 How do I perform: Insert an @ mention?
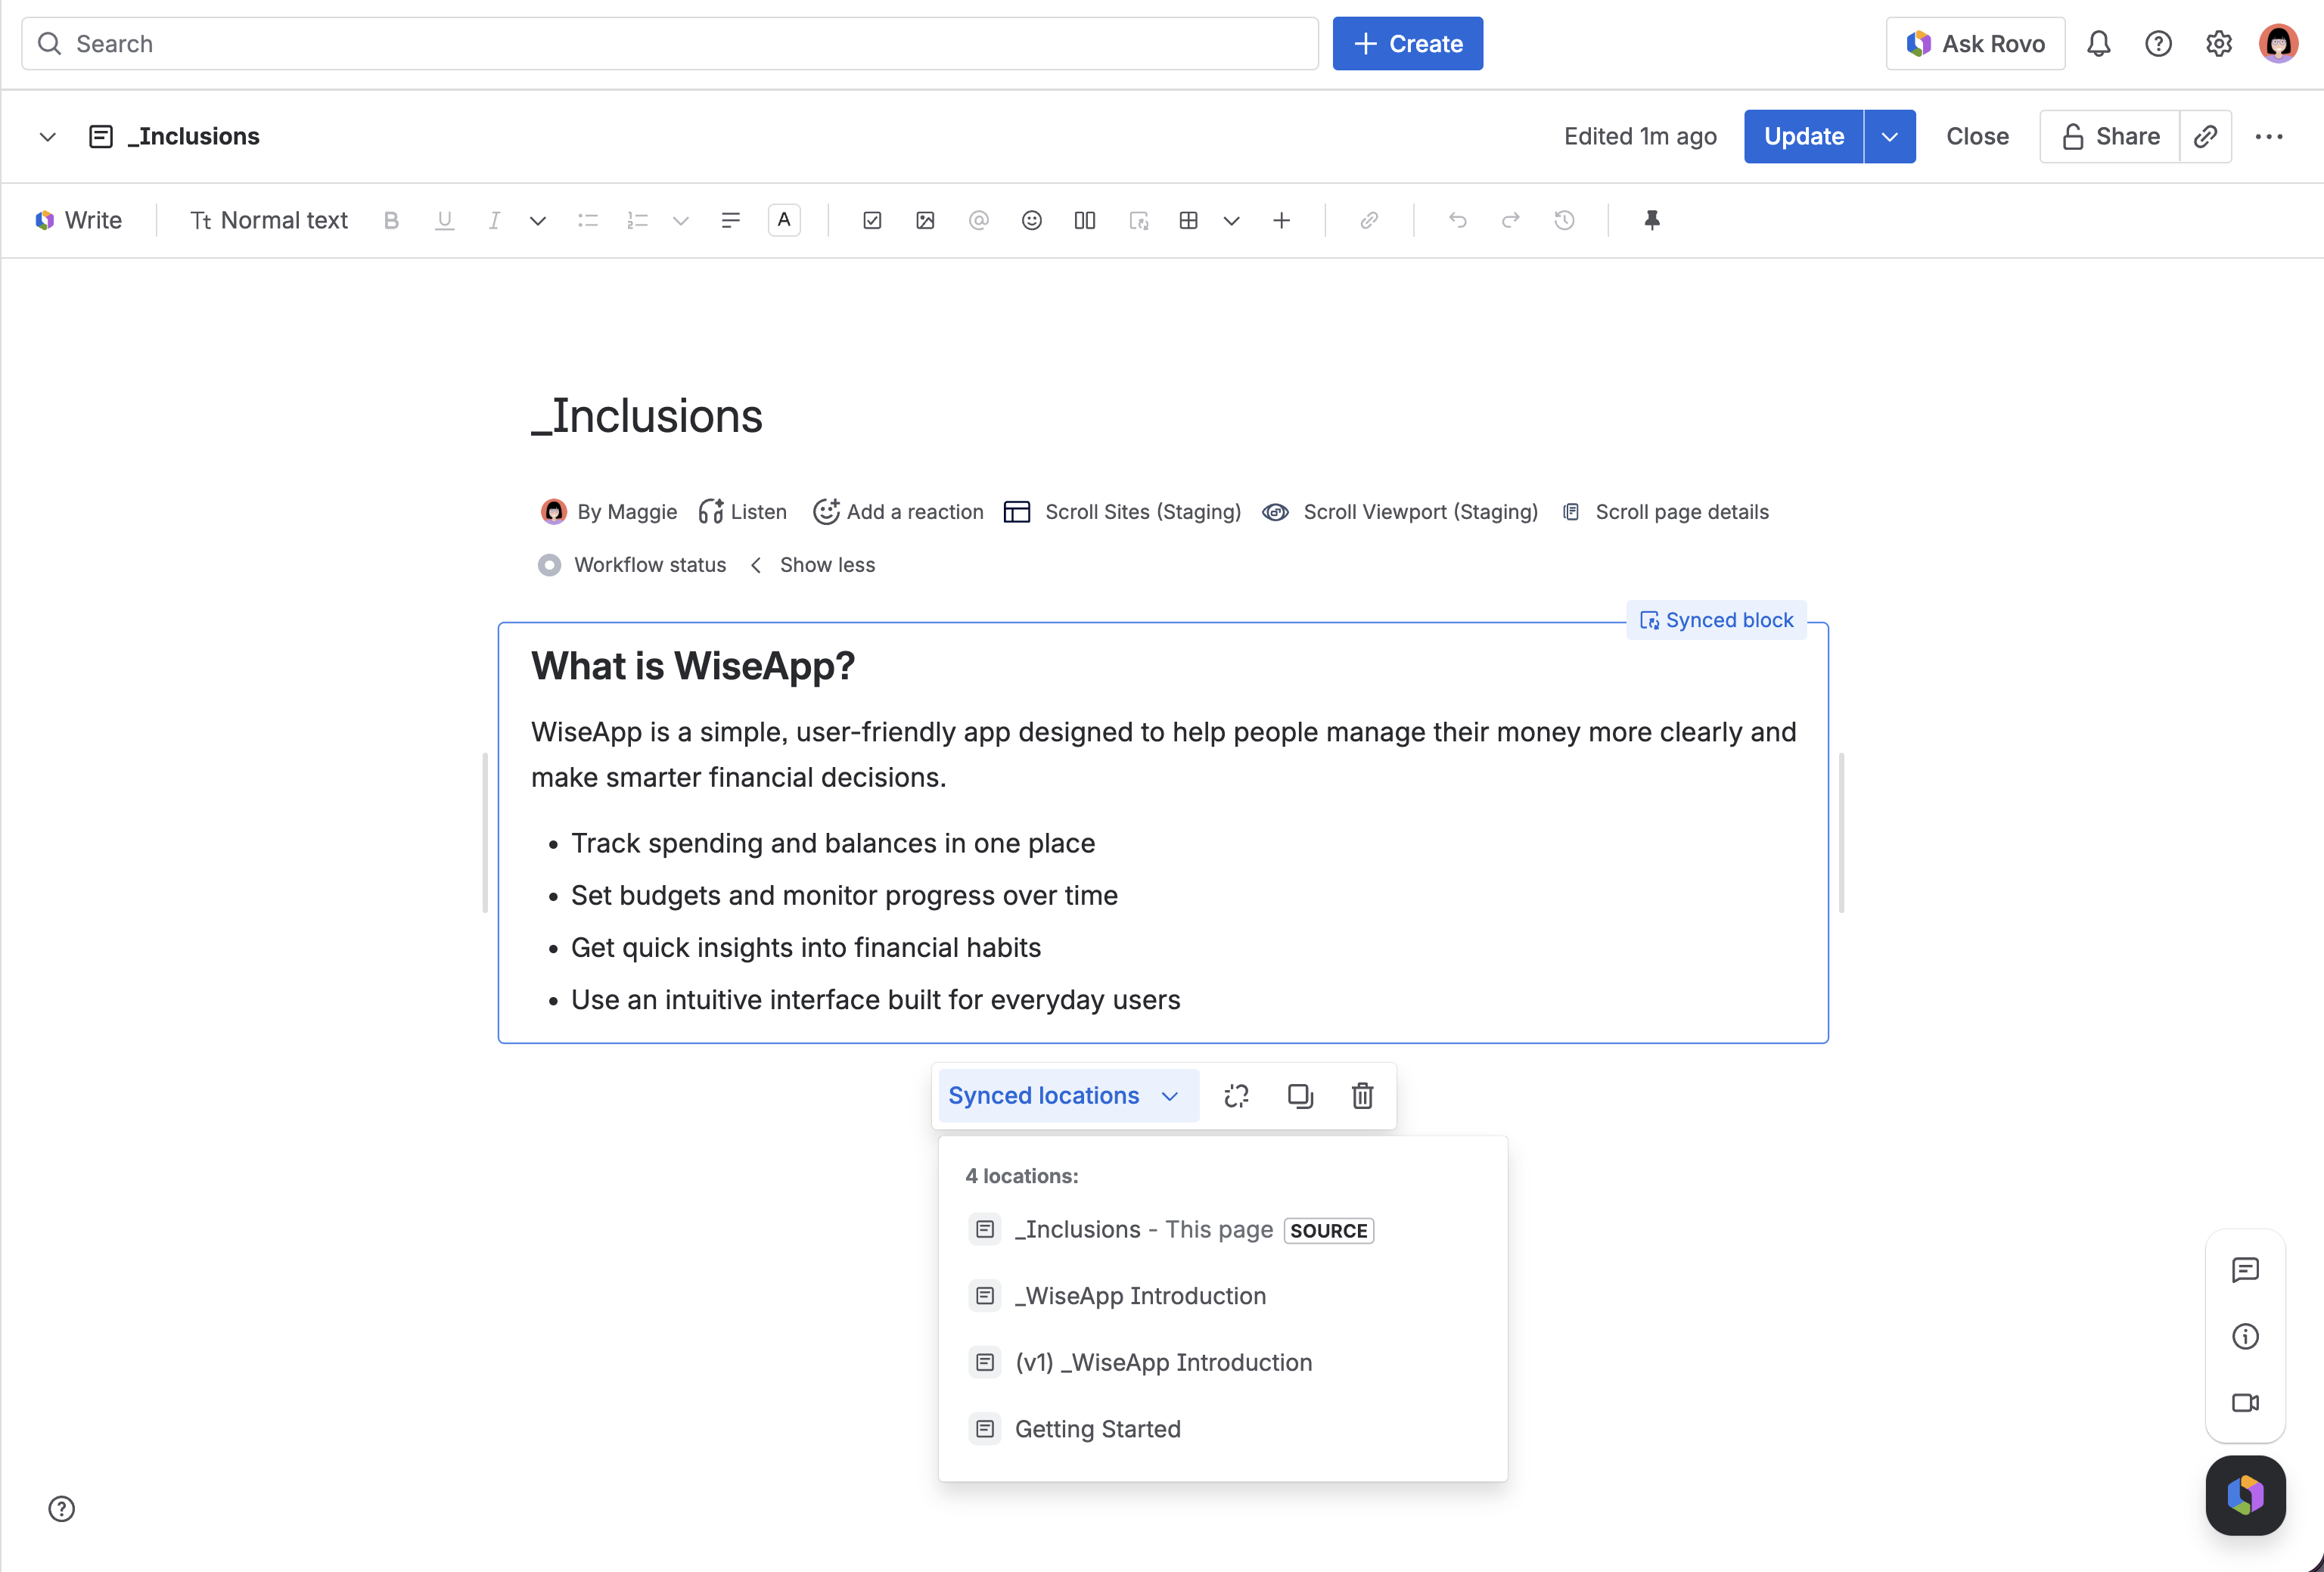click(x=978, y=220)
